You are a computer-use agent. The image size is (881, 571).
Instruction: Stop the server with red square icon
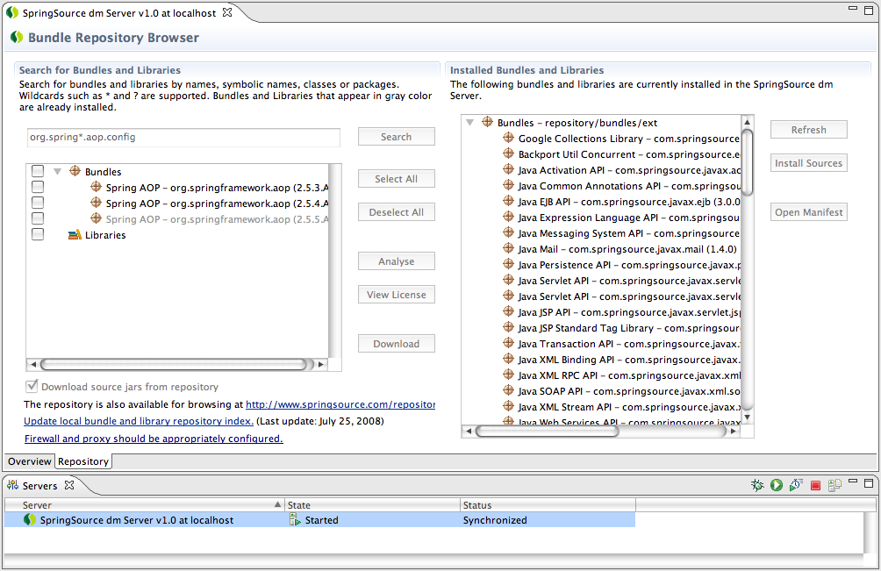(x=815, y=486)
